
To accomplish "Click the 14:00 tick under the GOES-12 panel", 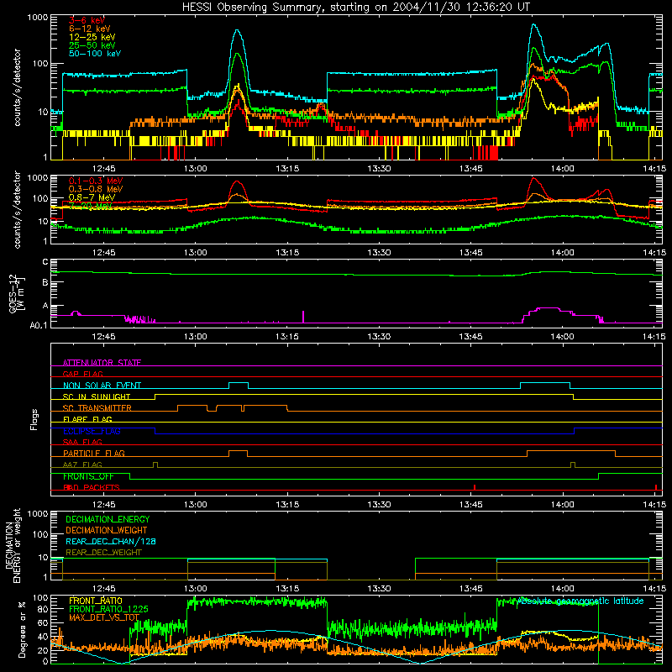I will [562, 337].
